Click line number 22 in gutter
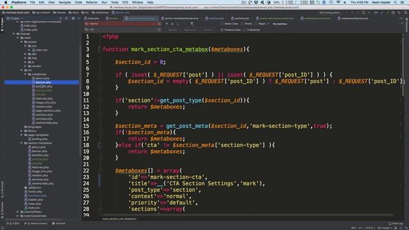 (86, 171)
